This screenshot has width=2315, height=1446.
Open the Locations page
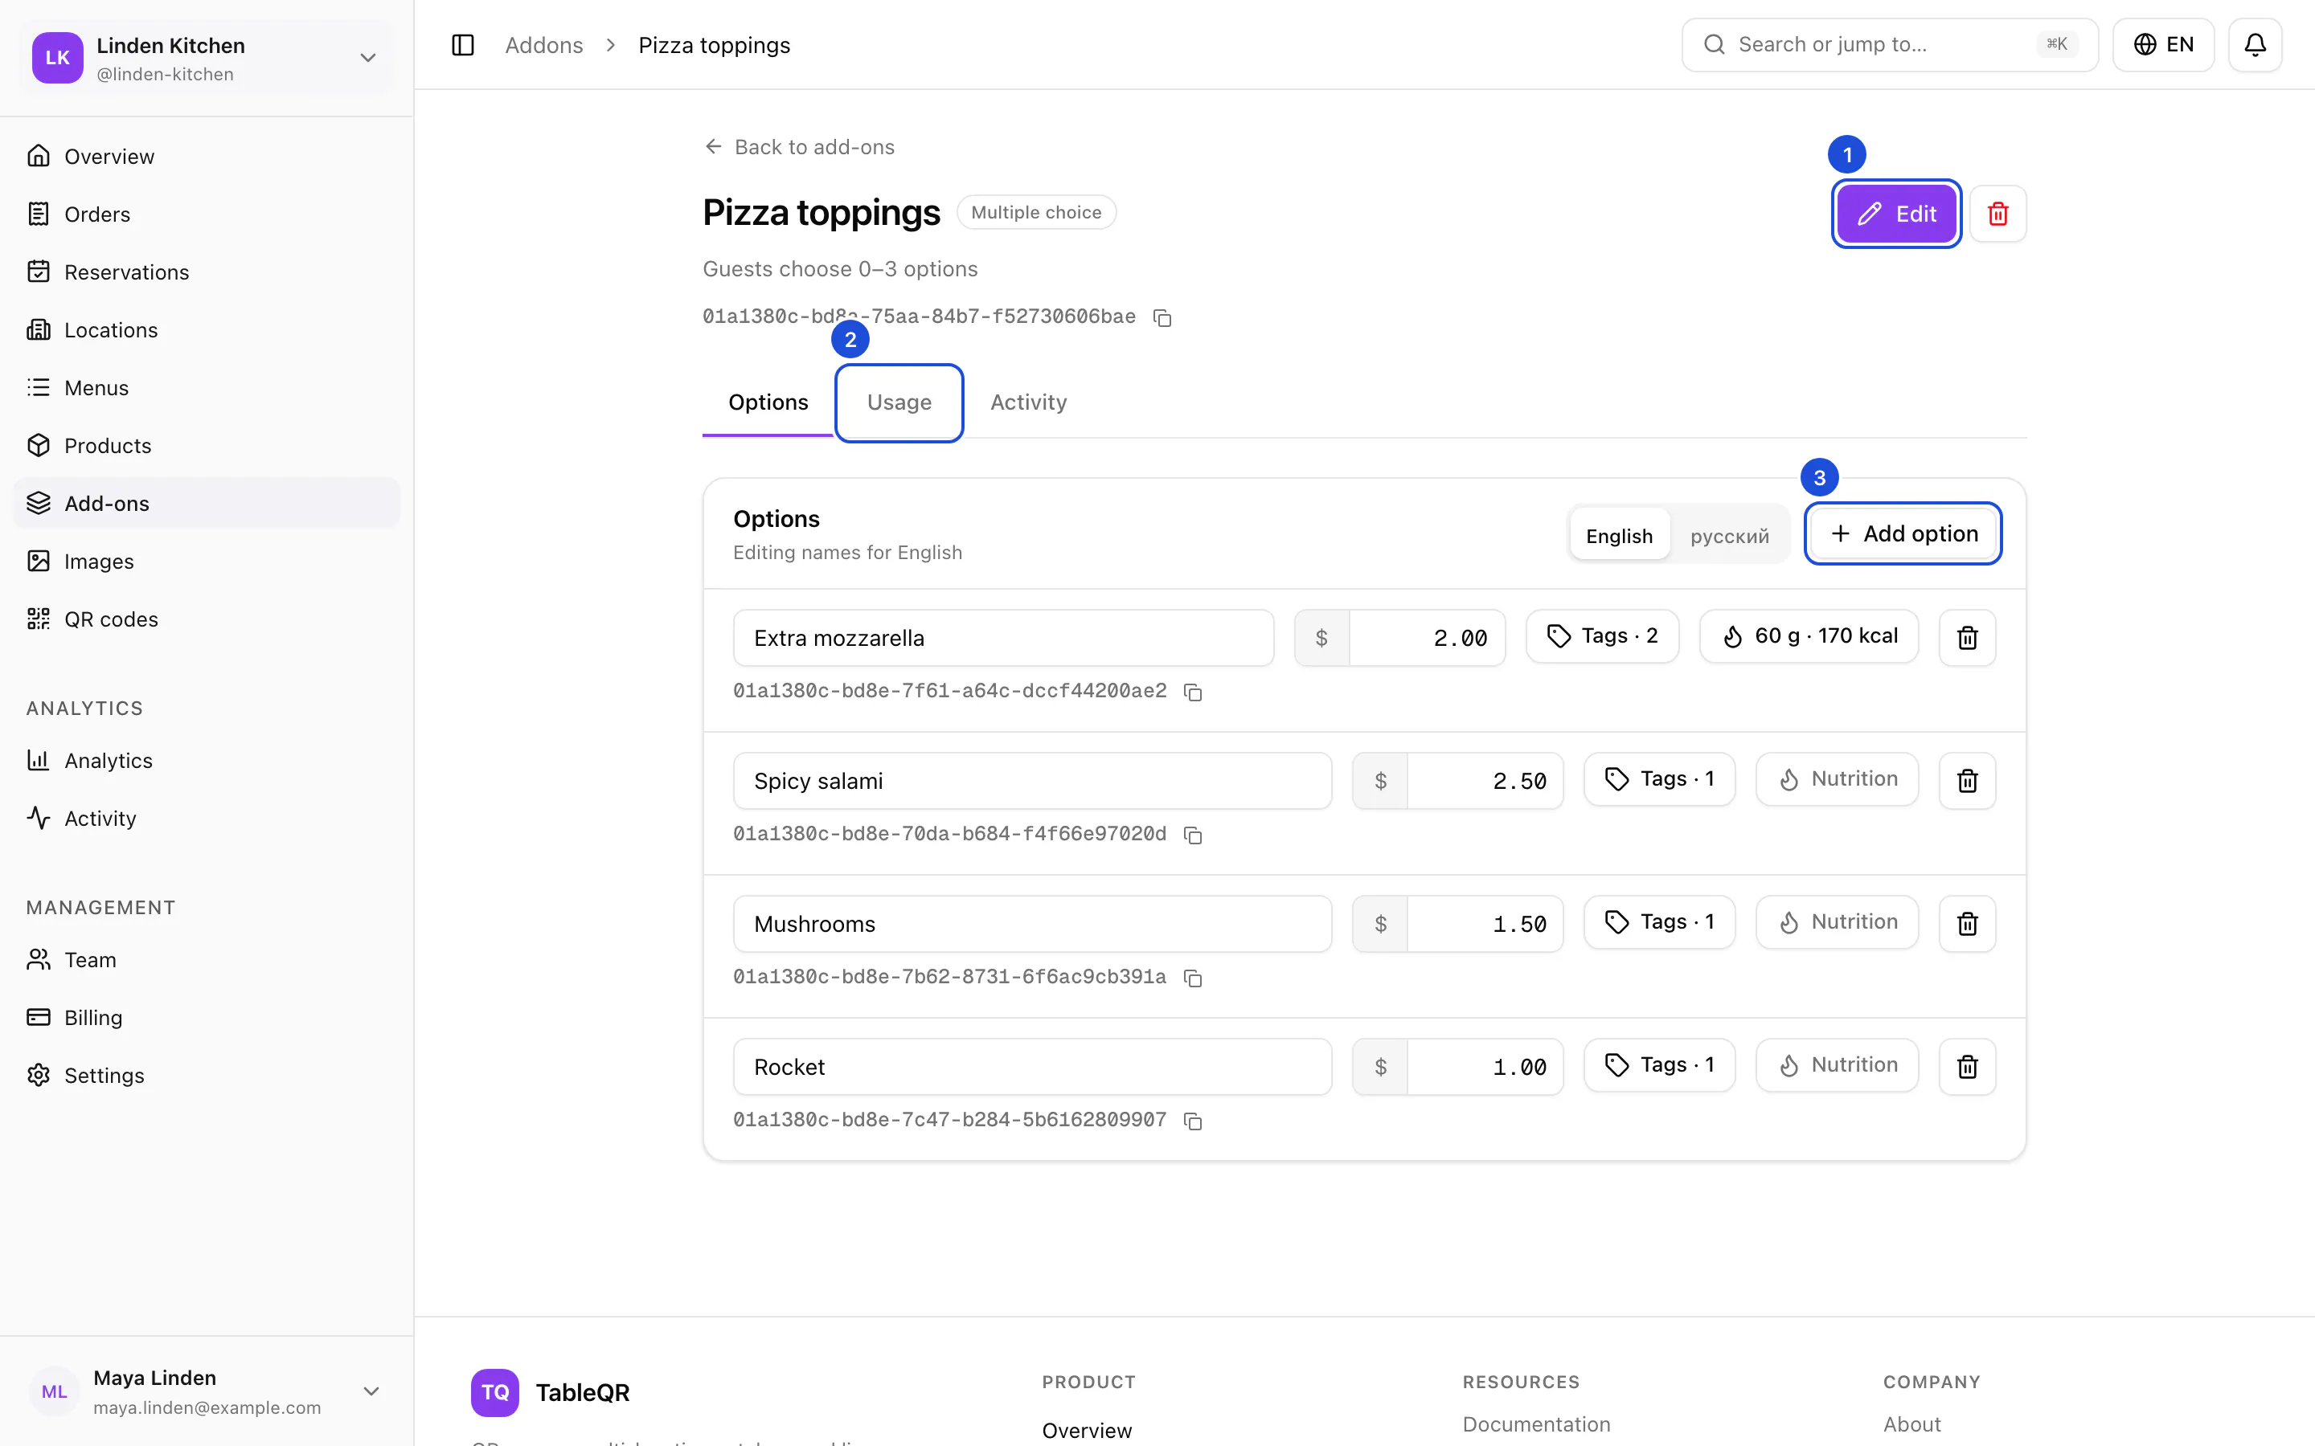207,330
